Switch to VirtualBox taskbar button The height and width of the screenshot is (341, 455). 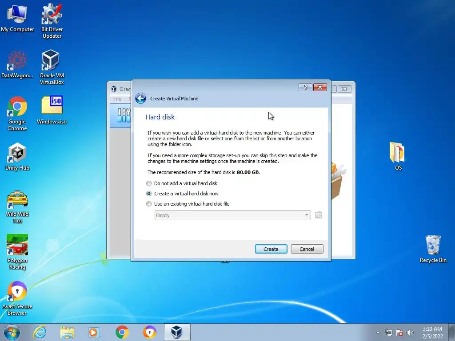pyautogui.click(x=177, y=332)
